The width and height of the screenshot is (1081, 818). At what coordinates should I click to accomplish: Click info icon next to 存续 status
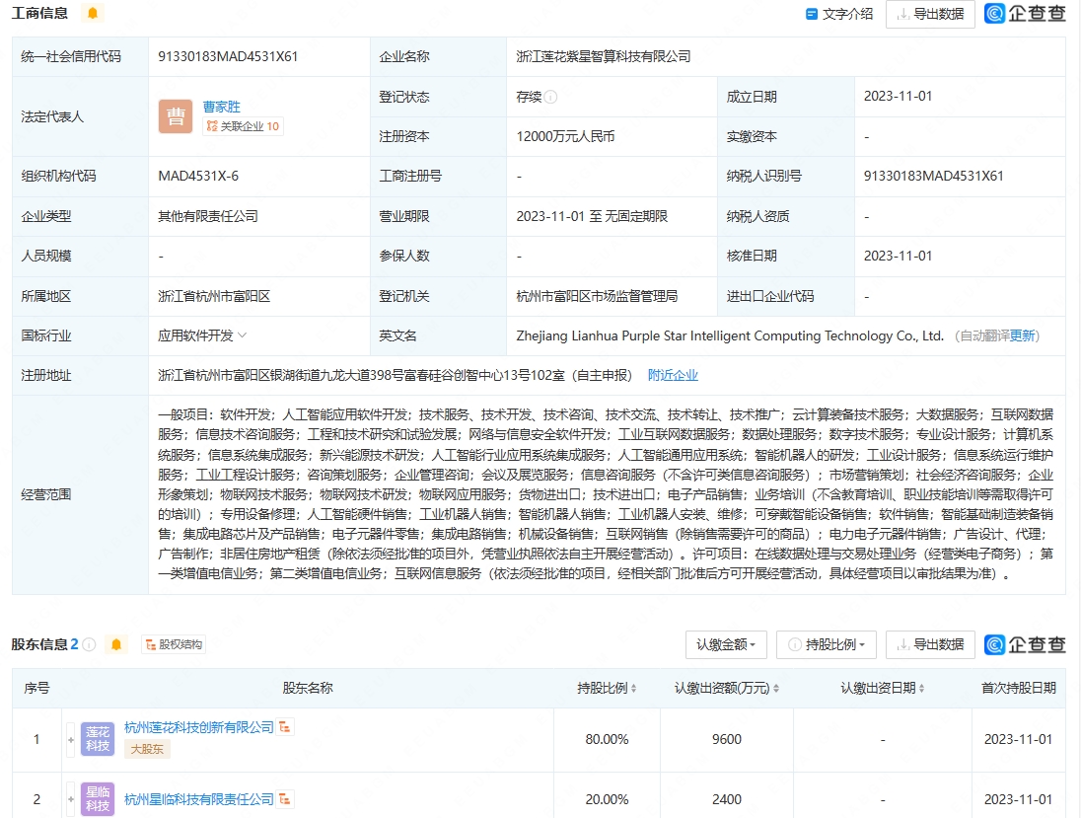click(x=550, y=98)
